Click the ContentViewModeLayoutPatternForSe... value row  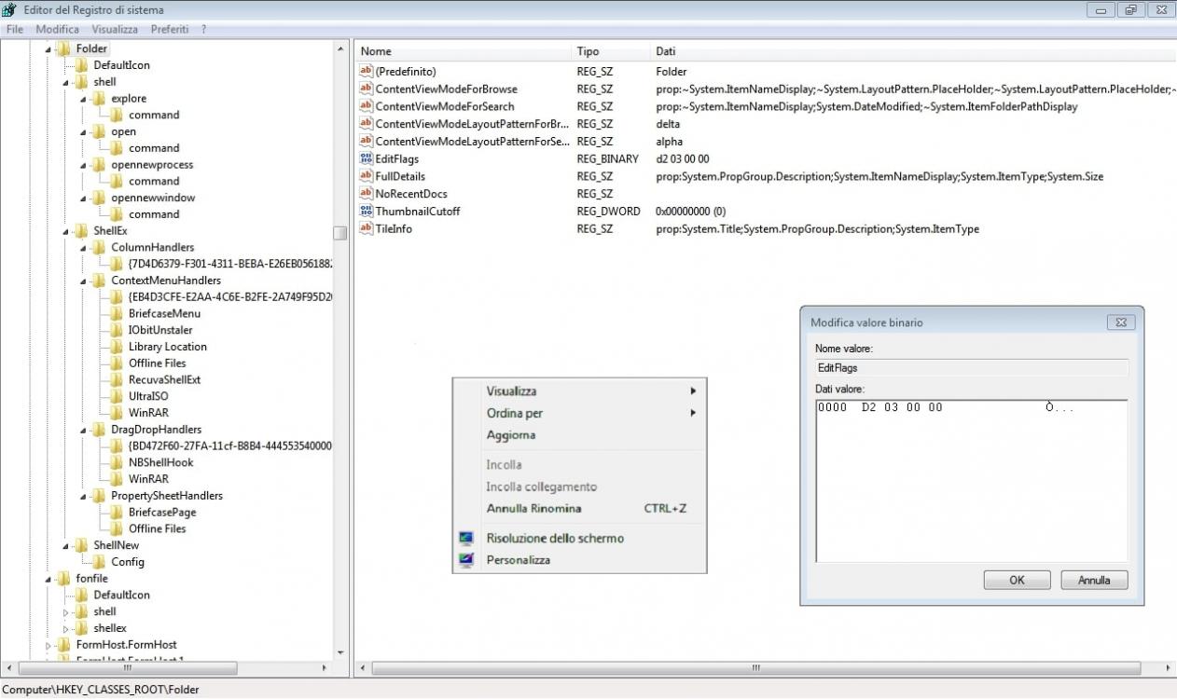765,142
